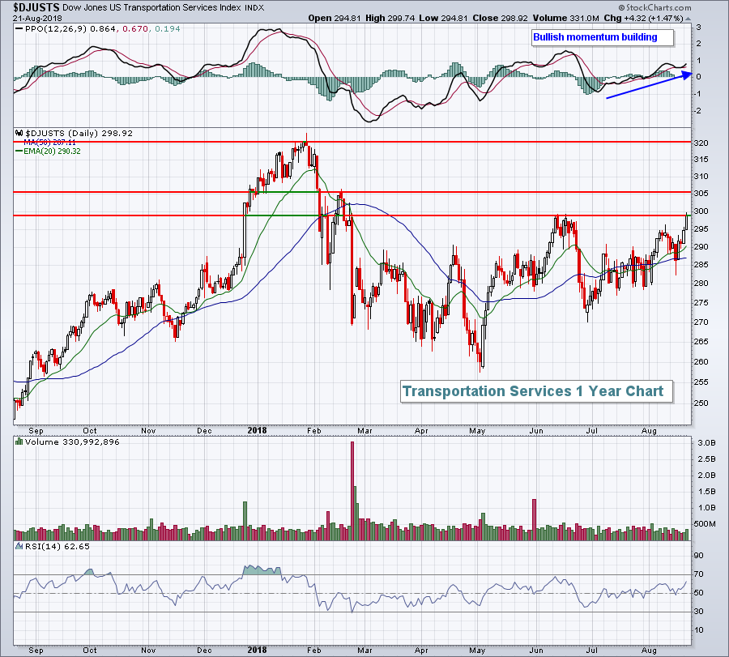Click the Open 294.81 value

coord(335,18)
